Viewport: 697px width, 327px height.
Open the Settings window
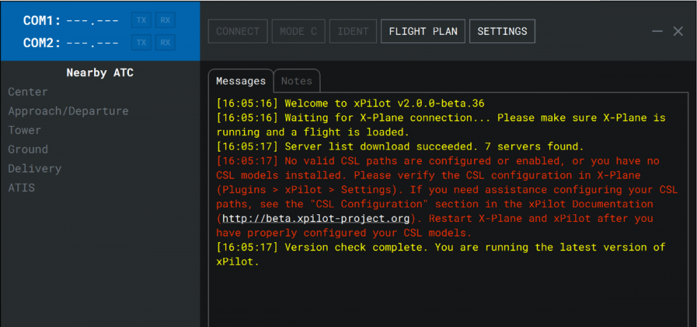tap(502, 31)
